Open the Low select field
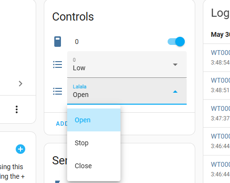230x183 pixels. tap(127, 65)
